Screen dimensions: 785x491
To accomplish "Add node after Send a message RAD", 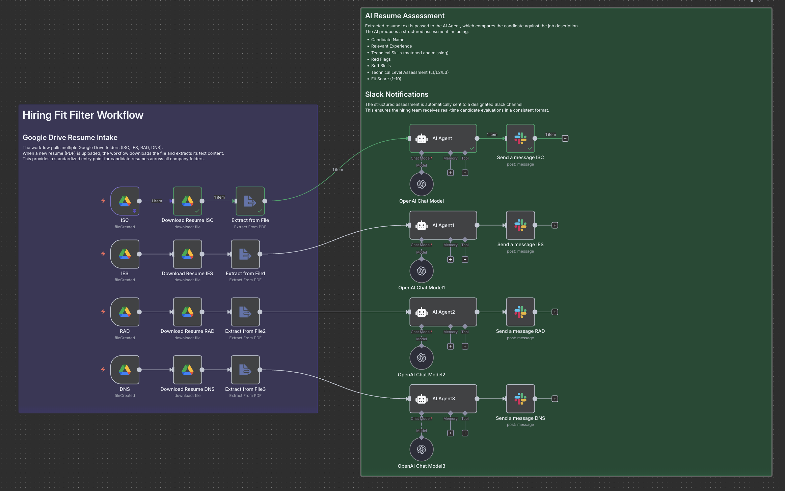I will [x=555, y=312].
